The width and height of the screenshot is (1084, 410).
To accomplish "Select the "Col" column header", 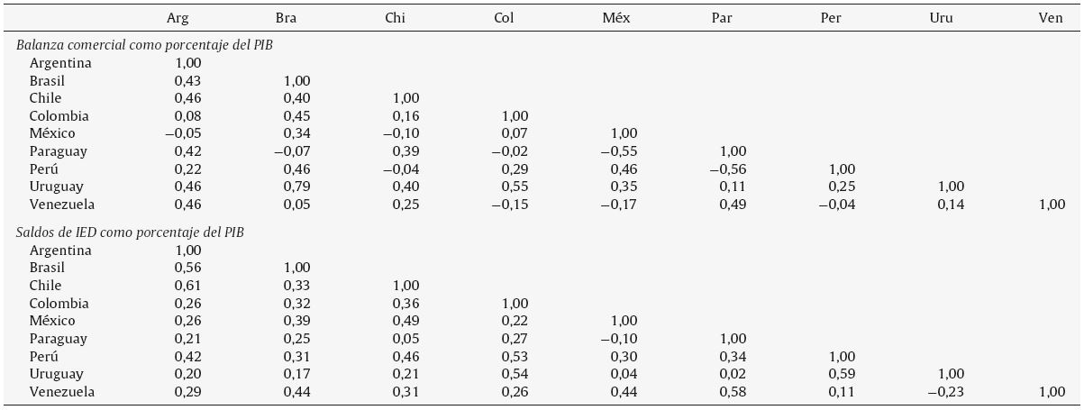I will click(x=504, y=18).
